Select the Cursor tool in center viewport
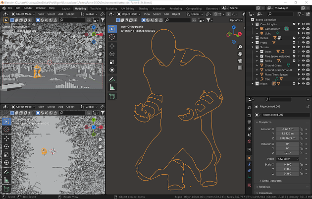Image resolution: width=312 pixels, height=199 pixels. (x=112, y=37)
